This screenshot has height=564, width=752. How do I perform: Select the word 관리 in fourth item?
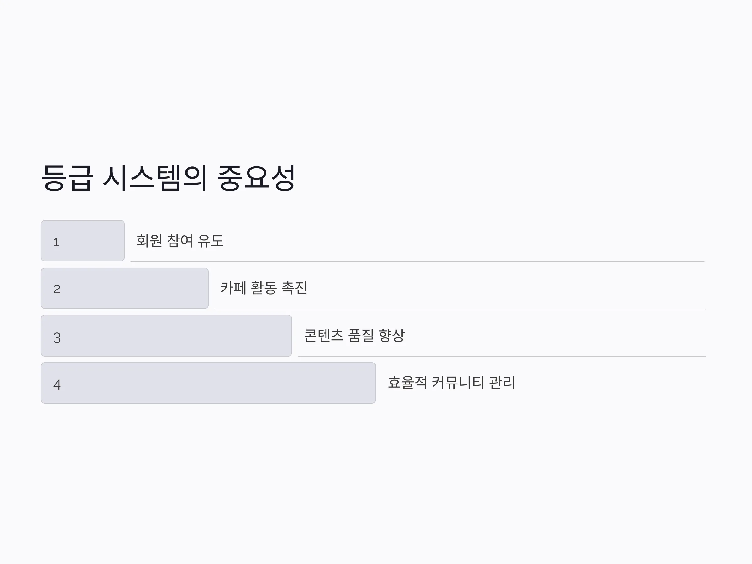click(502, 383)
